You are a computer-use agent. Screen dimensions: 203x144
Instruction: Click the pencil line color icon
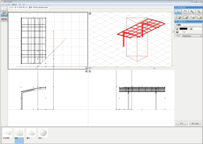(x=177, y=29)
